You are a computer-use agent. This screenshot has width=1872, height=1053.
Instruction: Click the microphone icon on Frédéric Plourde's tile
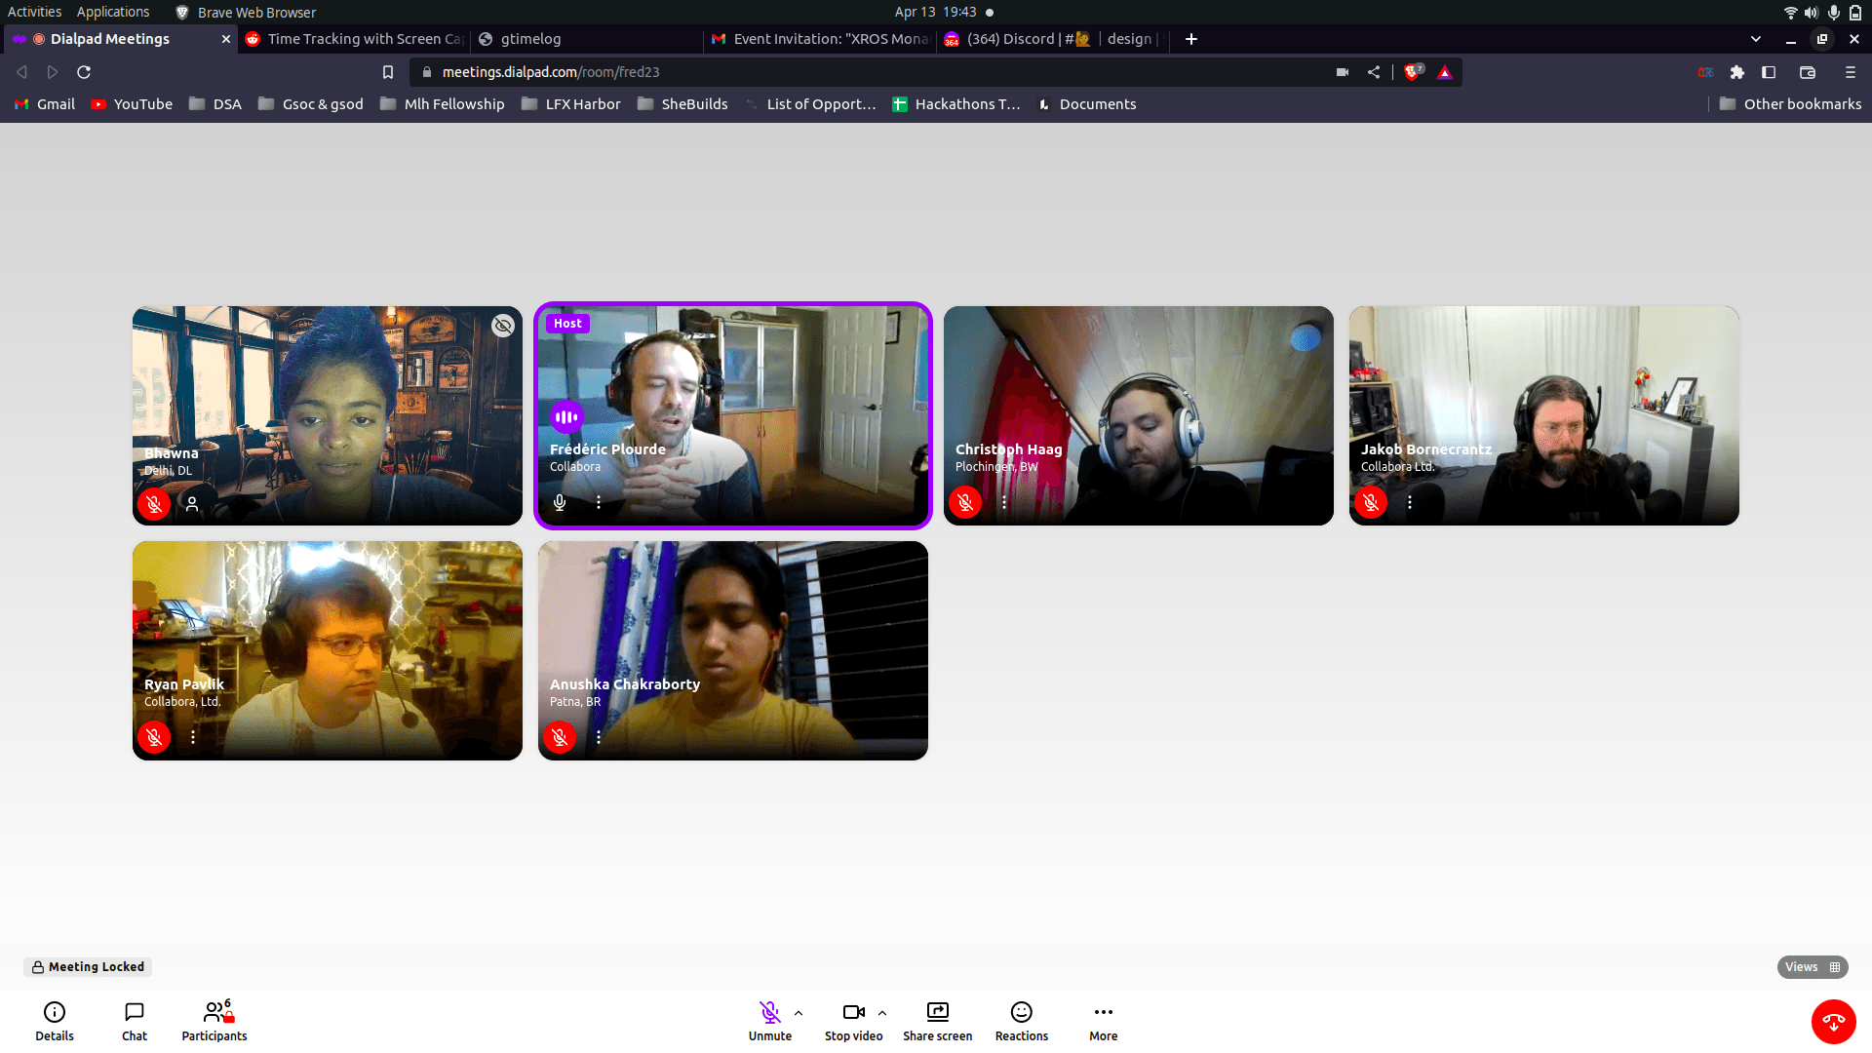pyautogui.click(x=560, y=502)
